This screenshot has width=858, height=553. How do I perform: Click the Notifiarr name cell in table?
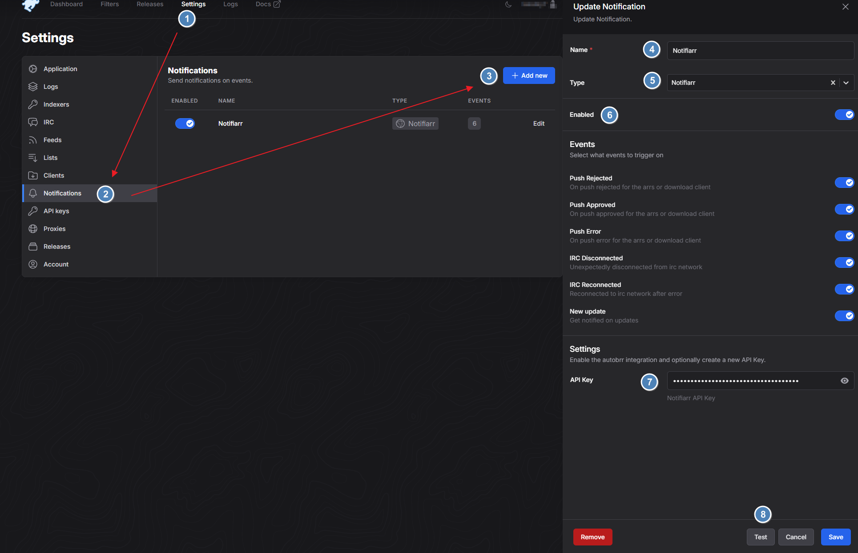[230, 123]
